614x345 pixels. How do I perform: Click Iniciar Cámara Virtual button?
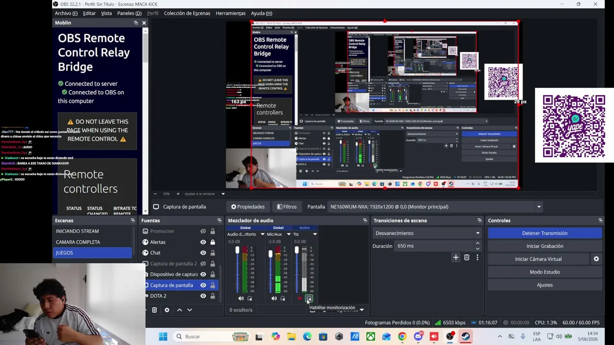(x=538, y=259)
